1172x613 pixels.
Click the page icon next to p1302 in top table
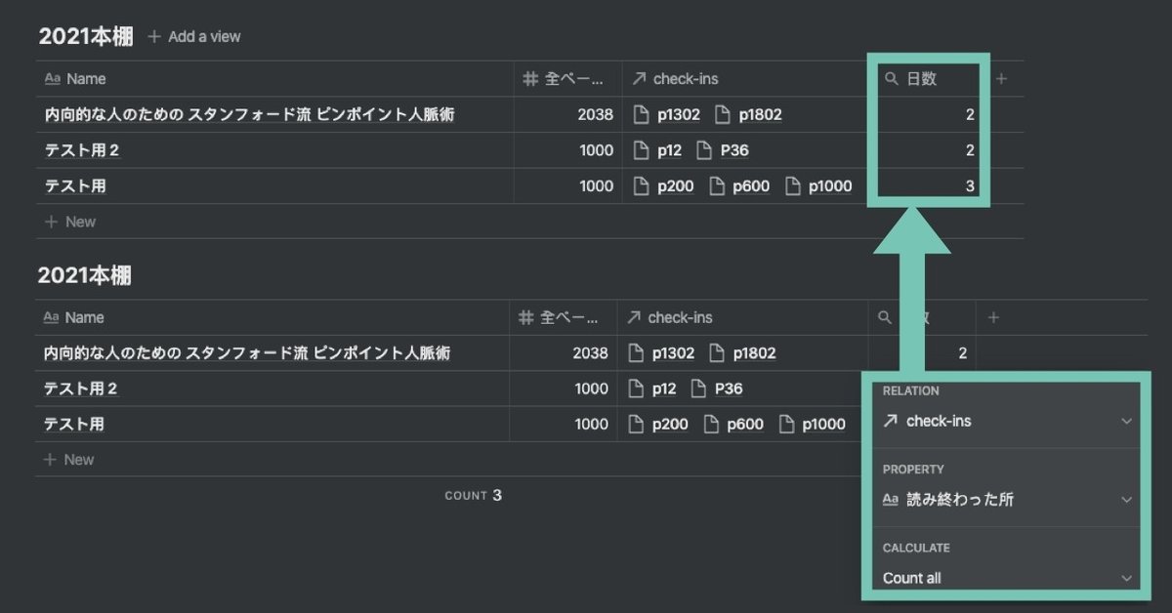click(x=642, y=115)
